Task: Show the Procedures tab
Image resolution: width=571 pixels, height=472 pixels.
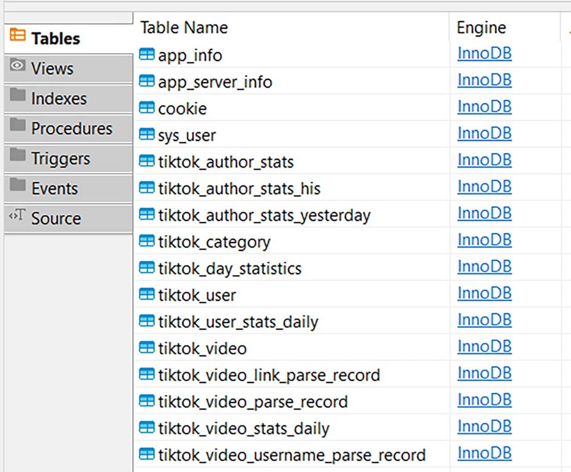Action: tap(71, 128)
